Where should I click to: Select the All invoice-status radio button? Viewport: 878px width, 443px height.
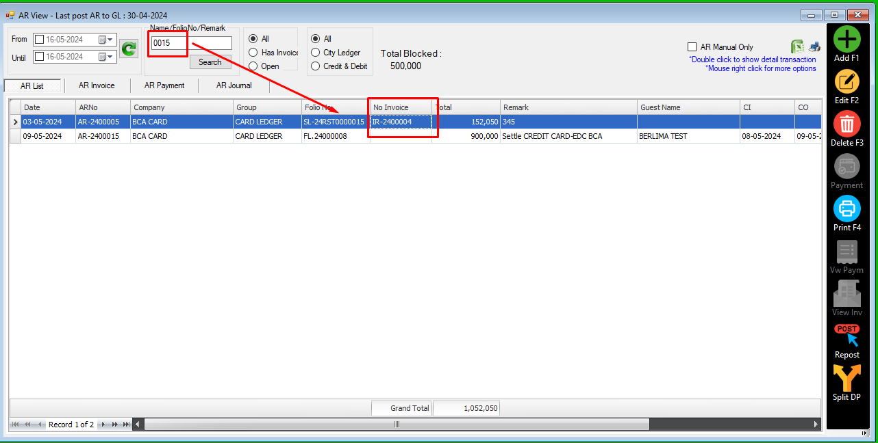(x=253, y=39)
